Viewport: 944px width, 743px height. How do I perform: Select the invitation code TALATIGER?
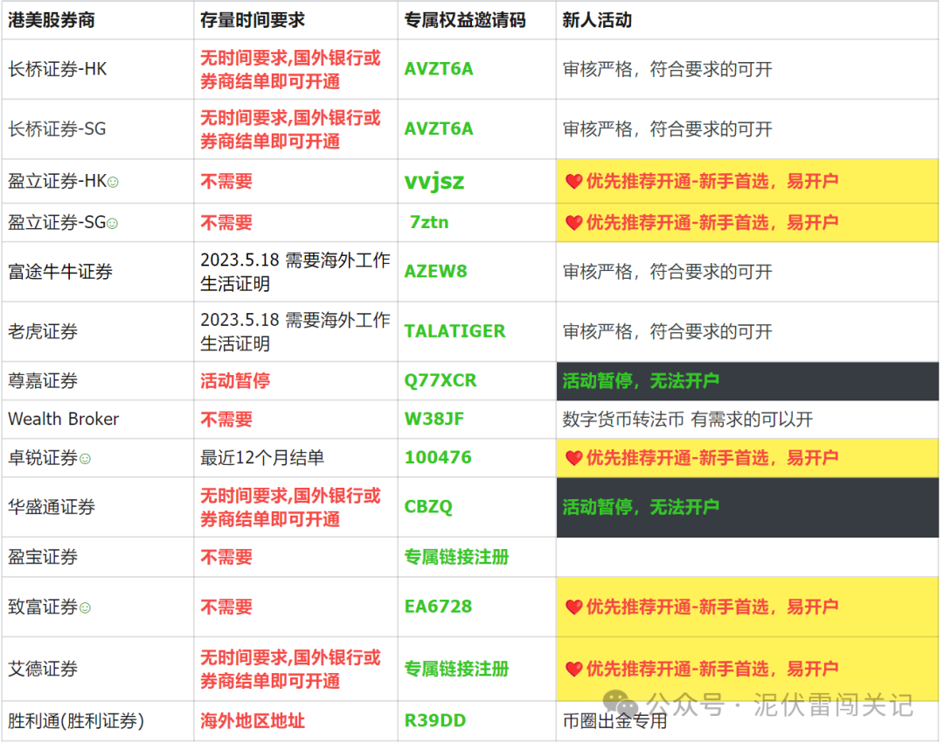click(455, 331)
